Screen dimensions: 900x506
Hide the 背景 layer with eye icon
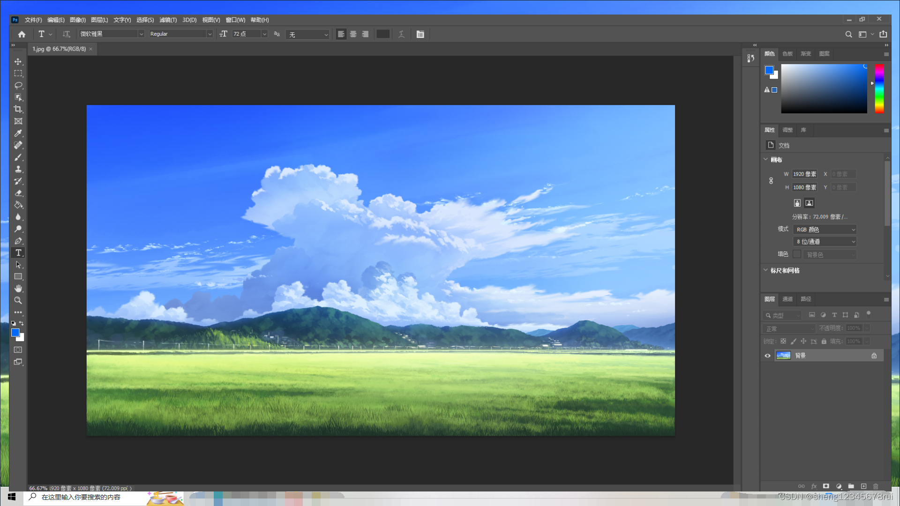(x=767, y=356)
